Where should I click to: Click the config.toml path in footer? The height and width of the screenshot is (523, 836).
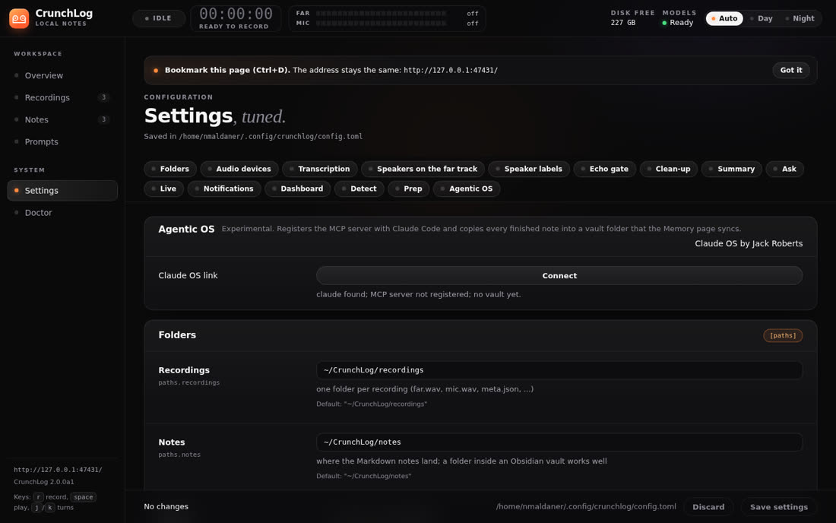[x=586, y=507]
